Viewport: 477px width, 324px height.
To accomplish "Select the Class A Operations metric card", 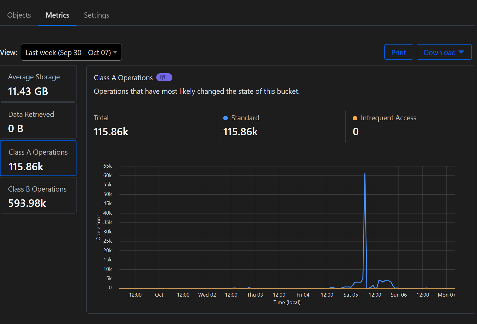I will [38, 158].
